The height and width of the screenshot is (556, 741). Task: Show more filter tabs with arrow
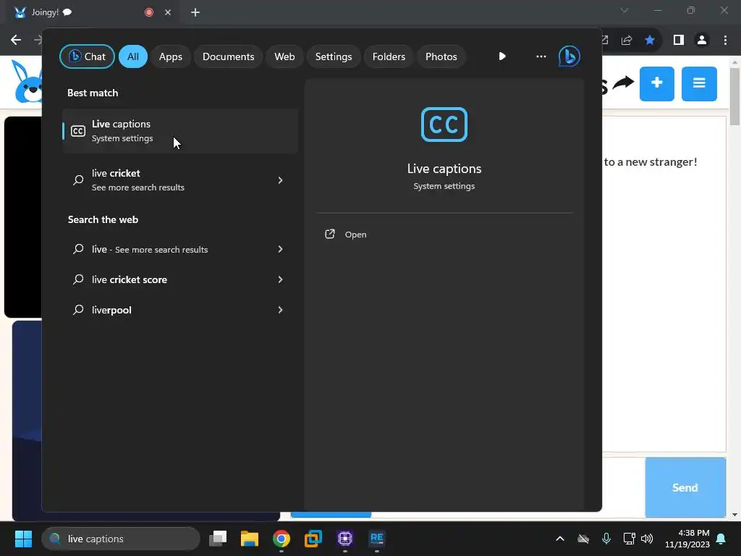[x=502, y=56]
